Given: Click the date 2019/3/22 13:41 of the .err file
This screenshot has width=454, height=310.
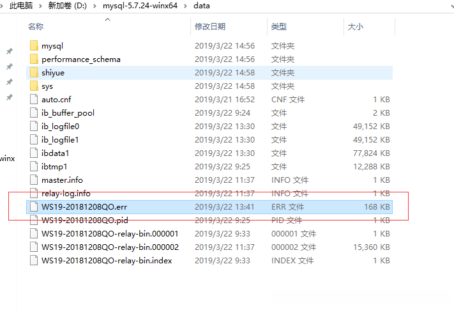Looking at the screenshot, I should (224, 207).
